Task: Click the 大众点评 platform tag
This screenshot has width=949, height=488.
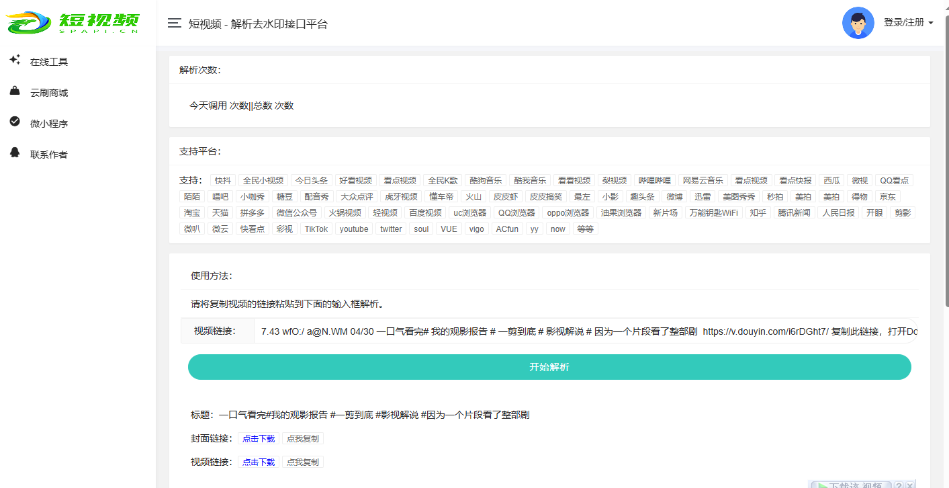Action: [357, 197]
